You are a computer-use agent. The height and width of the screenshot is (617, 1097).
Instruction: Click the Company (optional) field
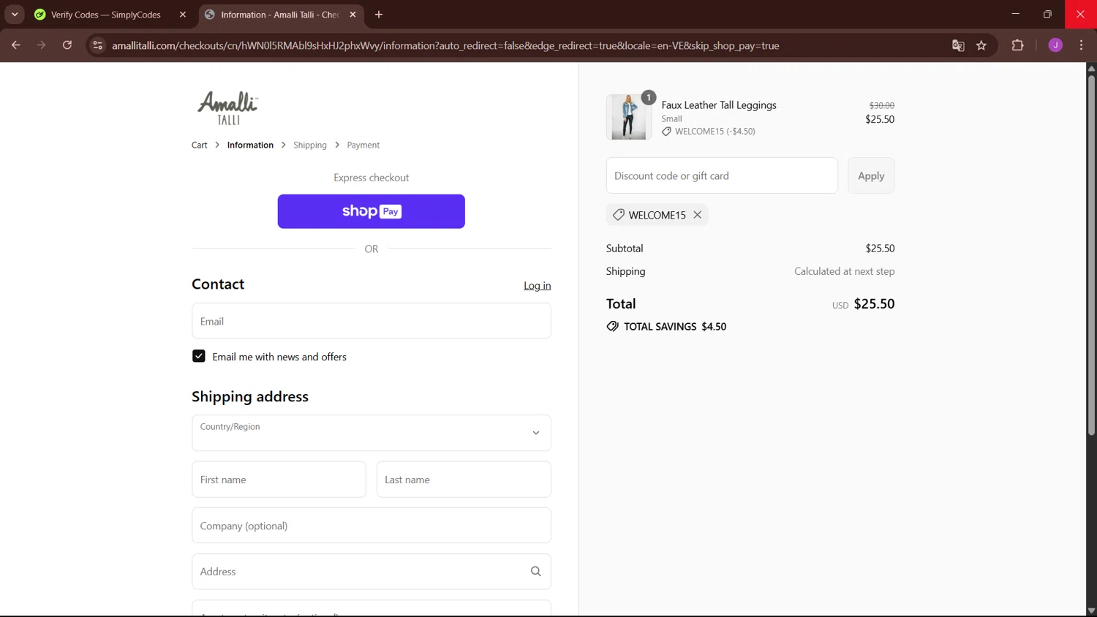point(372,526)
